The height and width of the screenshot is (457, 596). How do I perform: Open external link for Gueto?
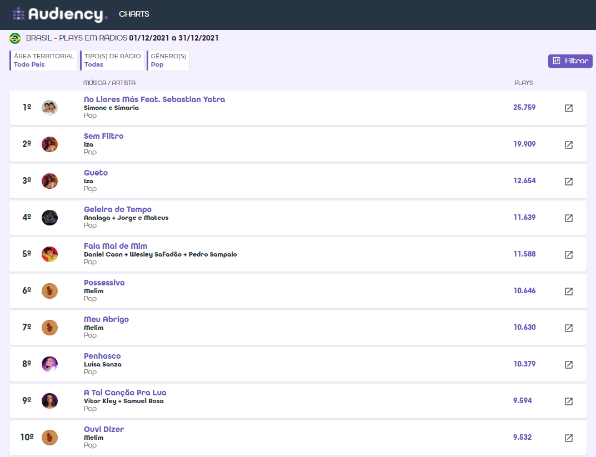click(x=569, y=181)
